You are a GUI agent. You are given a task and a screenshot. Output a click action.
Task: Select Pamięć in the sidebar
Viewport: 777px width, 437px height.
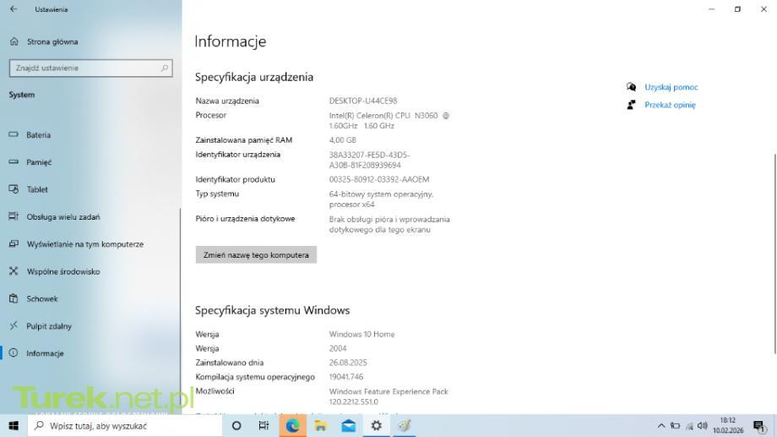pos(39,162)
